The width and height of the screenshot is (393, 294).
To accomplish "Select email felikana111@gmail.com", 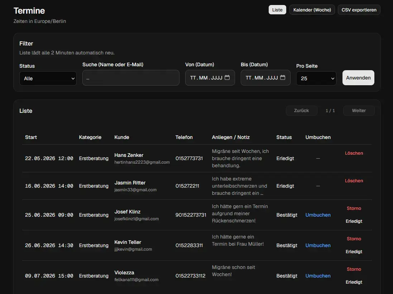I will click(x=136, y=279).
